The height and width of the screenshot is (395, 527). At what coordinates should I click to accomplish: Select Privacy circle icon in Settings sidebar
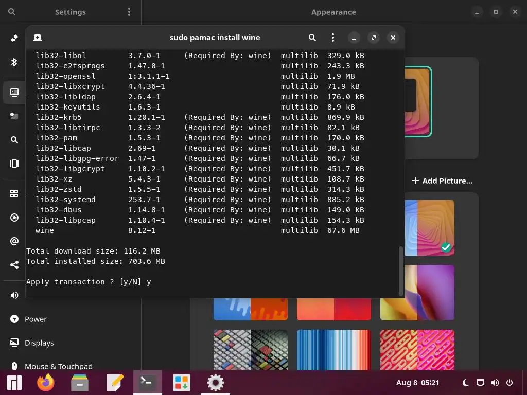14,218
